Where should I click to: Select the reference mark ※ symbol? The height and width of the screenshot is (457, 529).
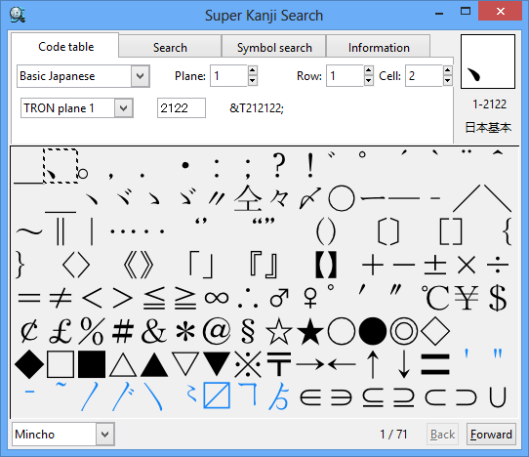[248, 364]
